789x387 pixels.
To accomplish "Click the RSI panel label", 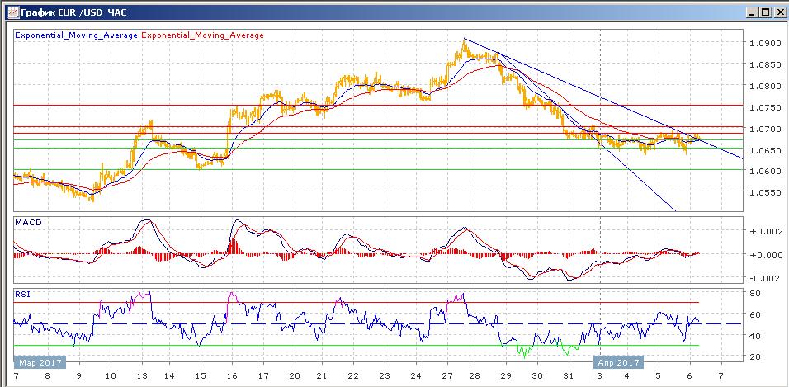I will [22, 295].
